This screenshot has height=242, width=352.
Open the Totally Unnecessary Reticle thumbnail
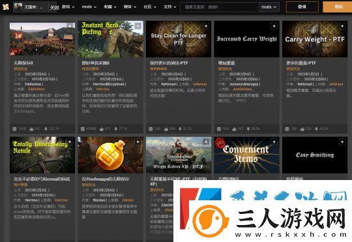(x=42, y=155)
